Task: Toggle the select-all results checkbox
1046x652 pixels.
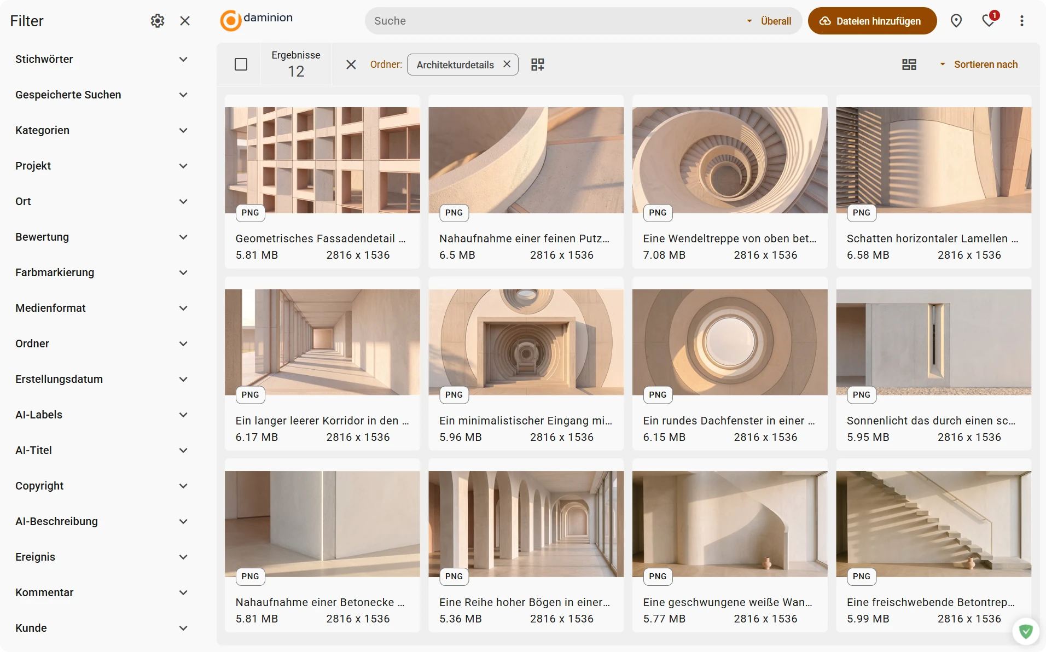Action: (x=241, y=65)
